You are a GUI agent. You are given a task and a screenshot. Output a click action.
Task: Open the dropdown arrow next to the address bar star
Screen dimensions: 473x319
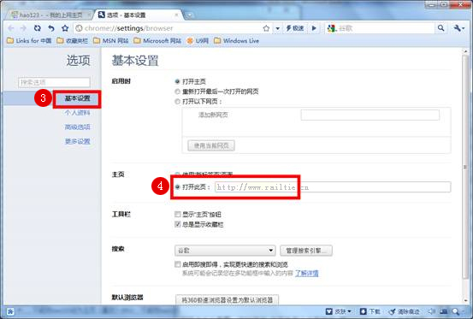[277, 28]
